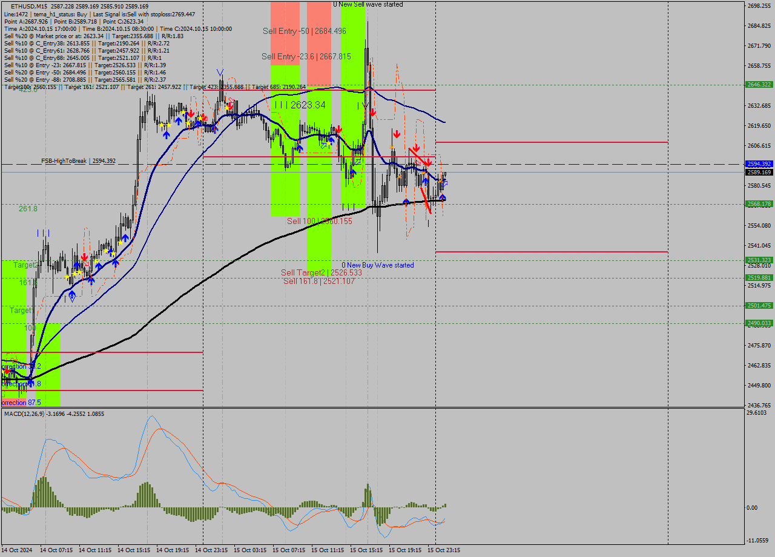Click the 'Sell 100 | 2560.155' label
The image size is (775, 557).
(x=320, y=221)
